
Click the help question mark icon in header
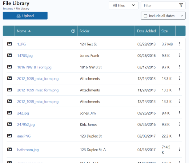click(x=73, y=31)
